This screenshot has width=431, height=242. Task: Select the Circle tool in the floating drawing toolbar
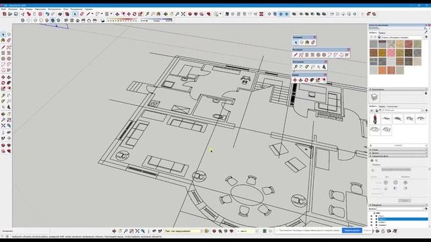tap(319, 55)
